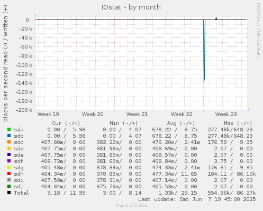Screen dimensions: 263x211
Task: Click the blue sdb legend color swatch
Action: click(9, 136)
